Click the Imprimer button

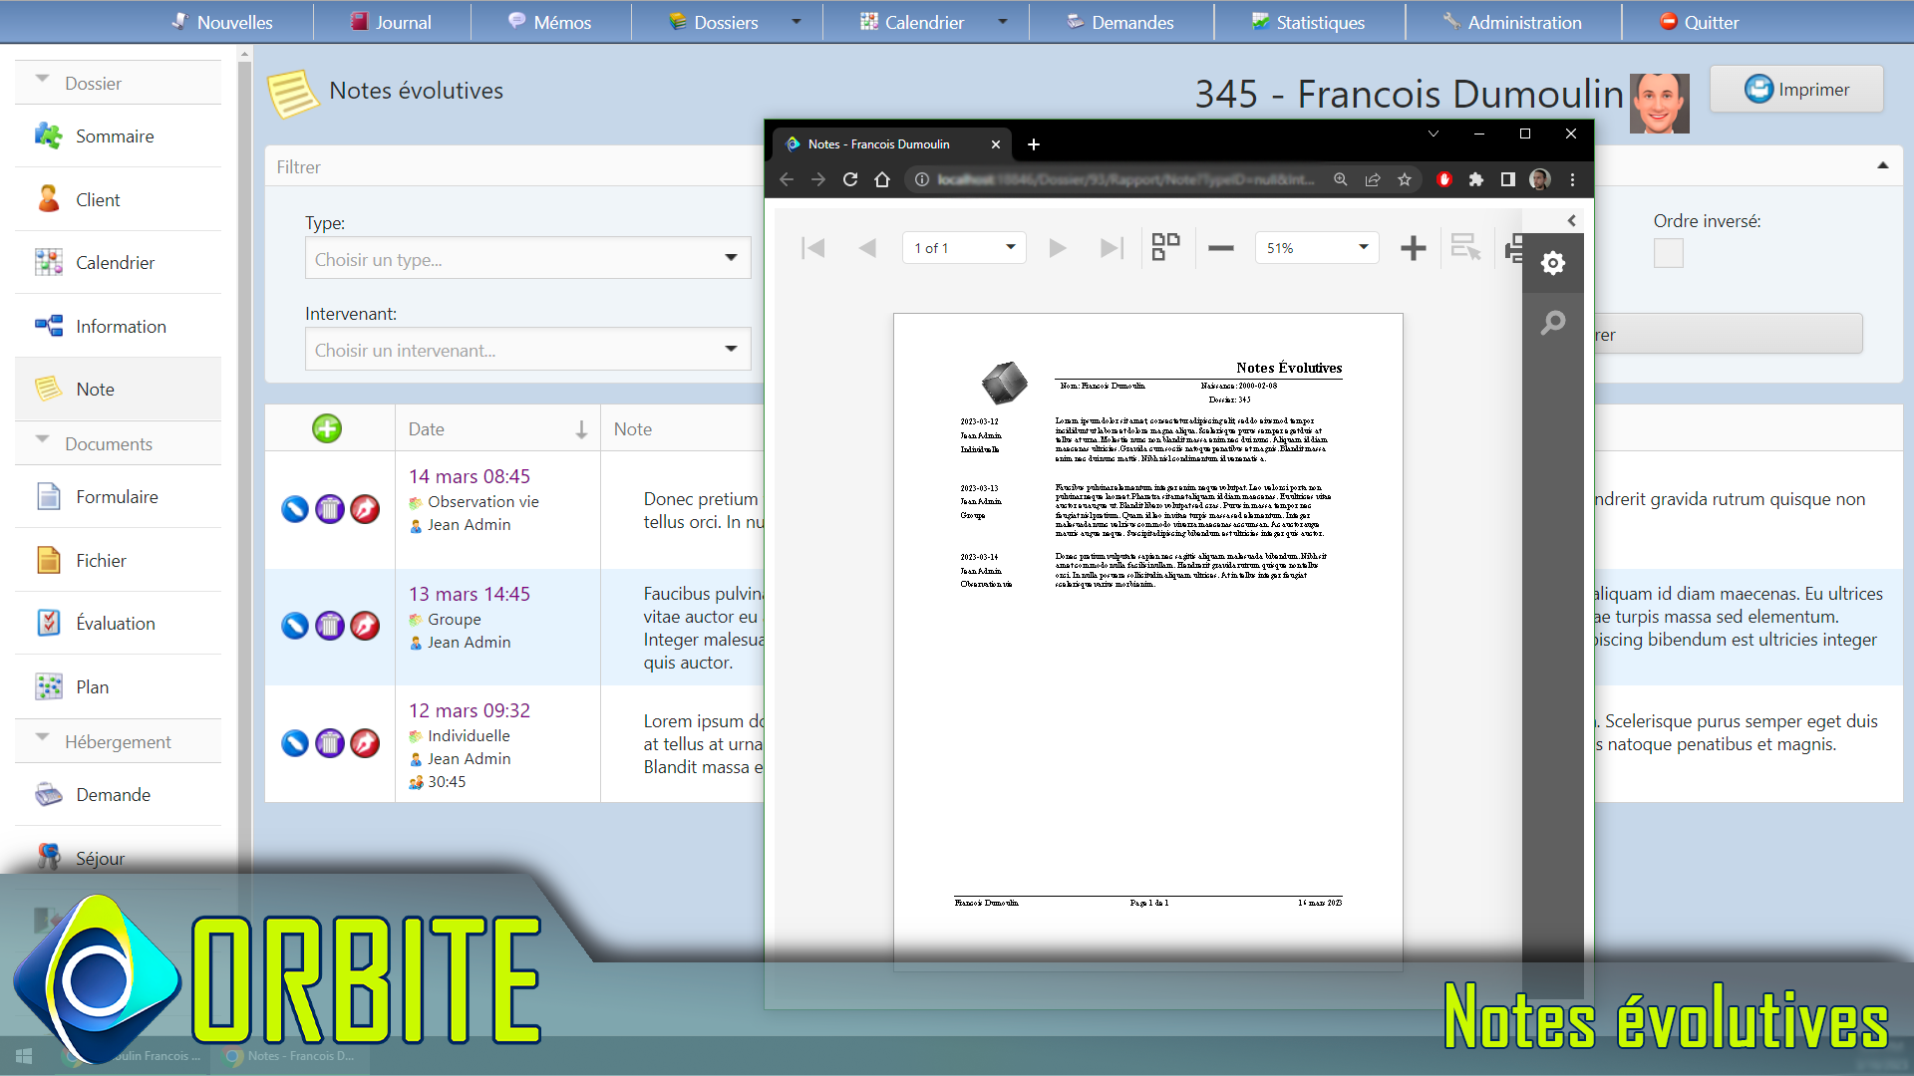click(x=1796, y=89)
